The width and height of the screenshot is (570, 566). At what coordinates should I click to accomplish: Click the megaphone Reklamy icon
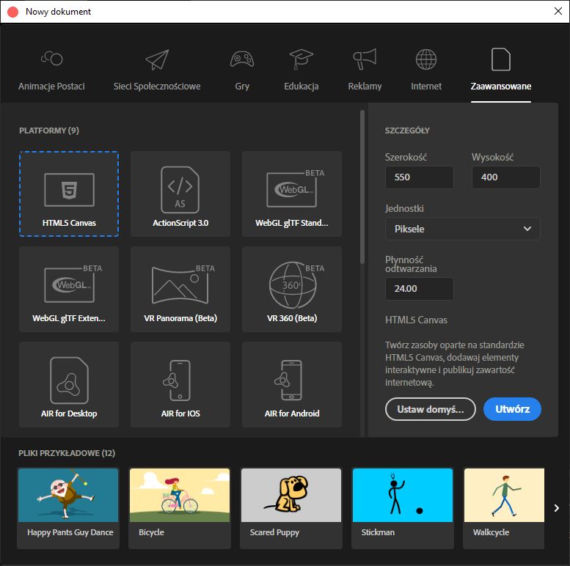(365, 59)
